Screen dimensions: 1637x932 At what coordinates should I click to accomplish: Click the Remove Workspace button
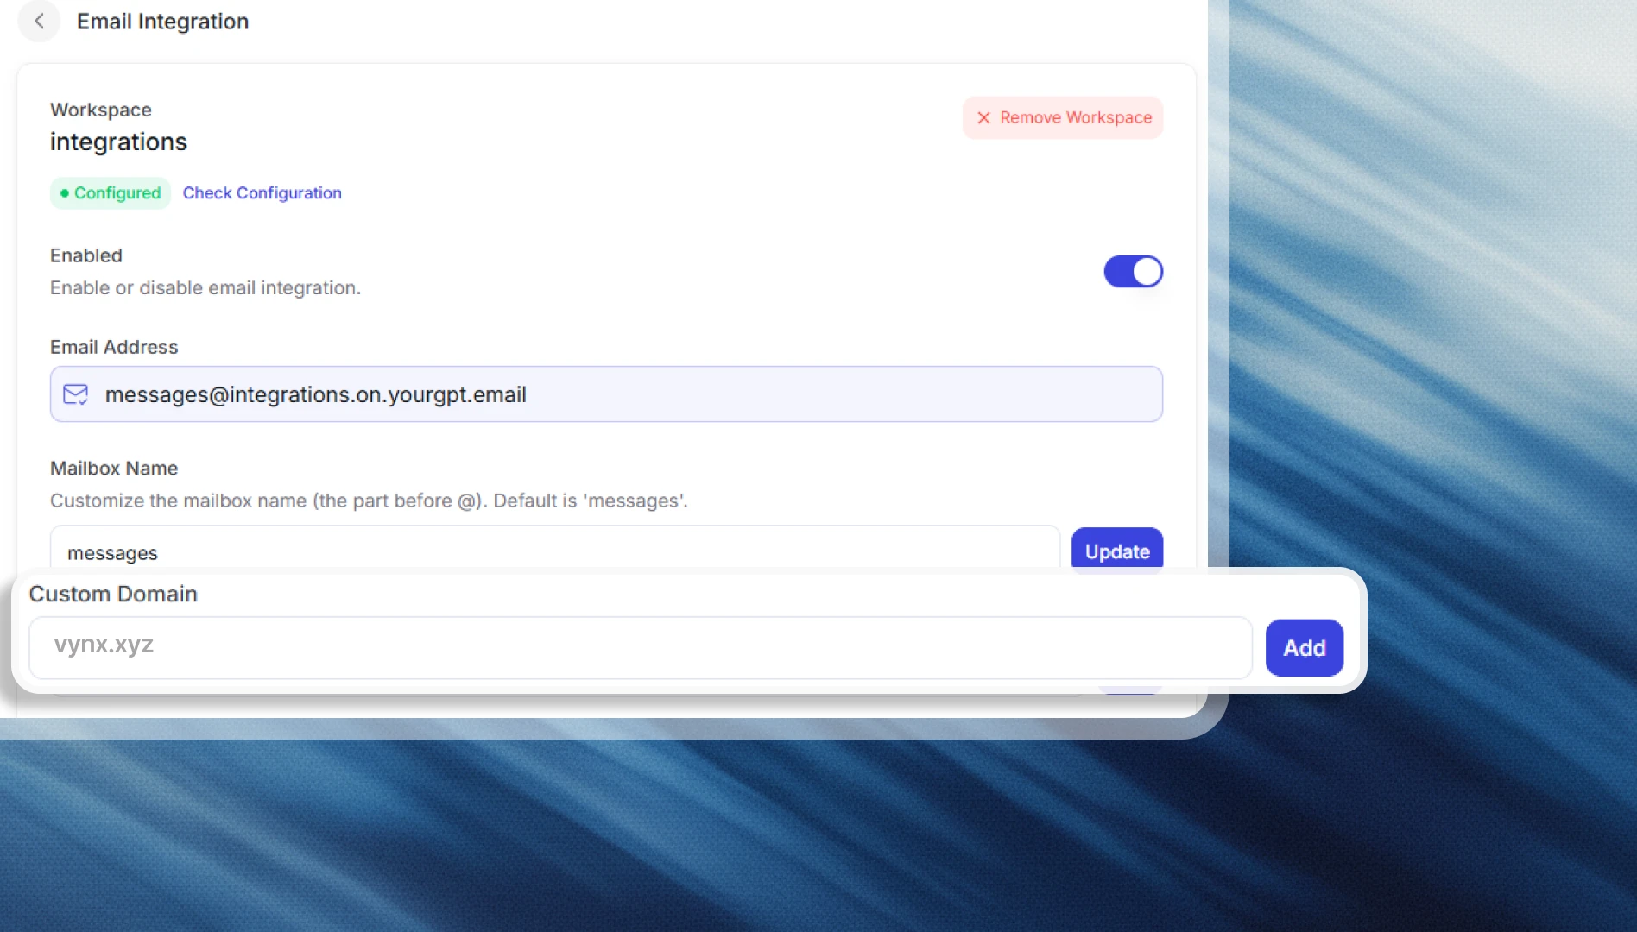point(1062,117)
